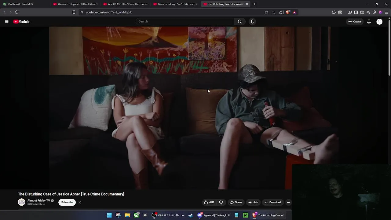Viewport: 391px width, 220px height.
Task: Switch to the Warren G - Regulate tab
Action: point(75,4)
